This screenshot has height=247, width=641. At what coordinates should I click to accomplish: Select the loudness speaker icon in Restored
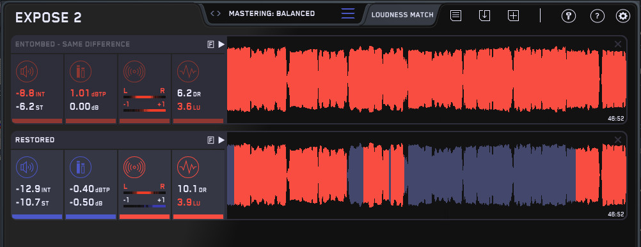(27, 167)
